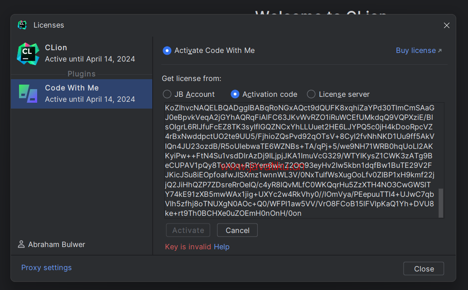Click the Key is invalid error message
Image resolution: width=468 pixels, height=290 pixels.
[x=188, y=247]
